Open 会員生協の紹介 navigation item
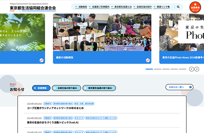The height and width of the screenshot is (133, 204). (x=144, y=7)
